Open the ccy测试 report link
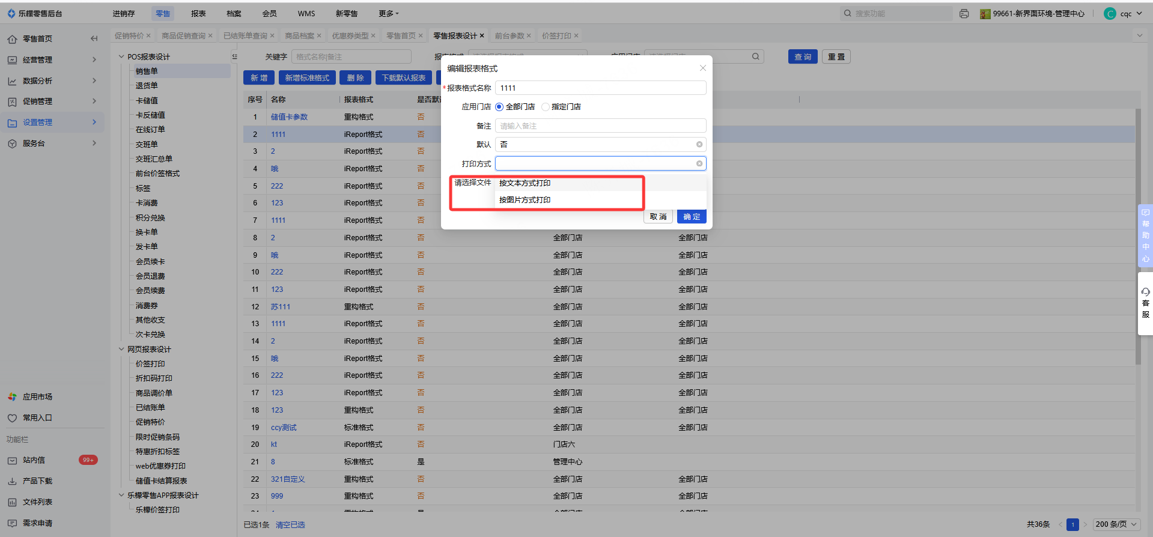This screenshot has height=537, width=1153. pyautogui.click(x=284, y=428)
